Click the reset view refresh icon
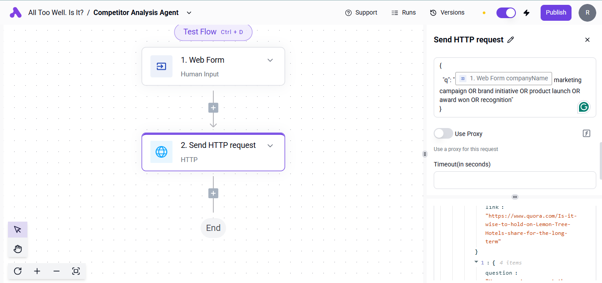This screenshot has width=602, height=283. click(x=18, y=271)
